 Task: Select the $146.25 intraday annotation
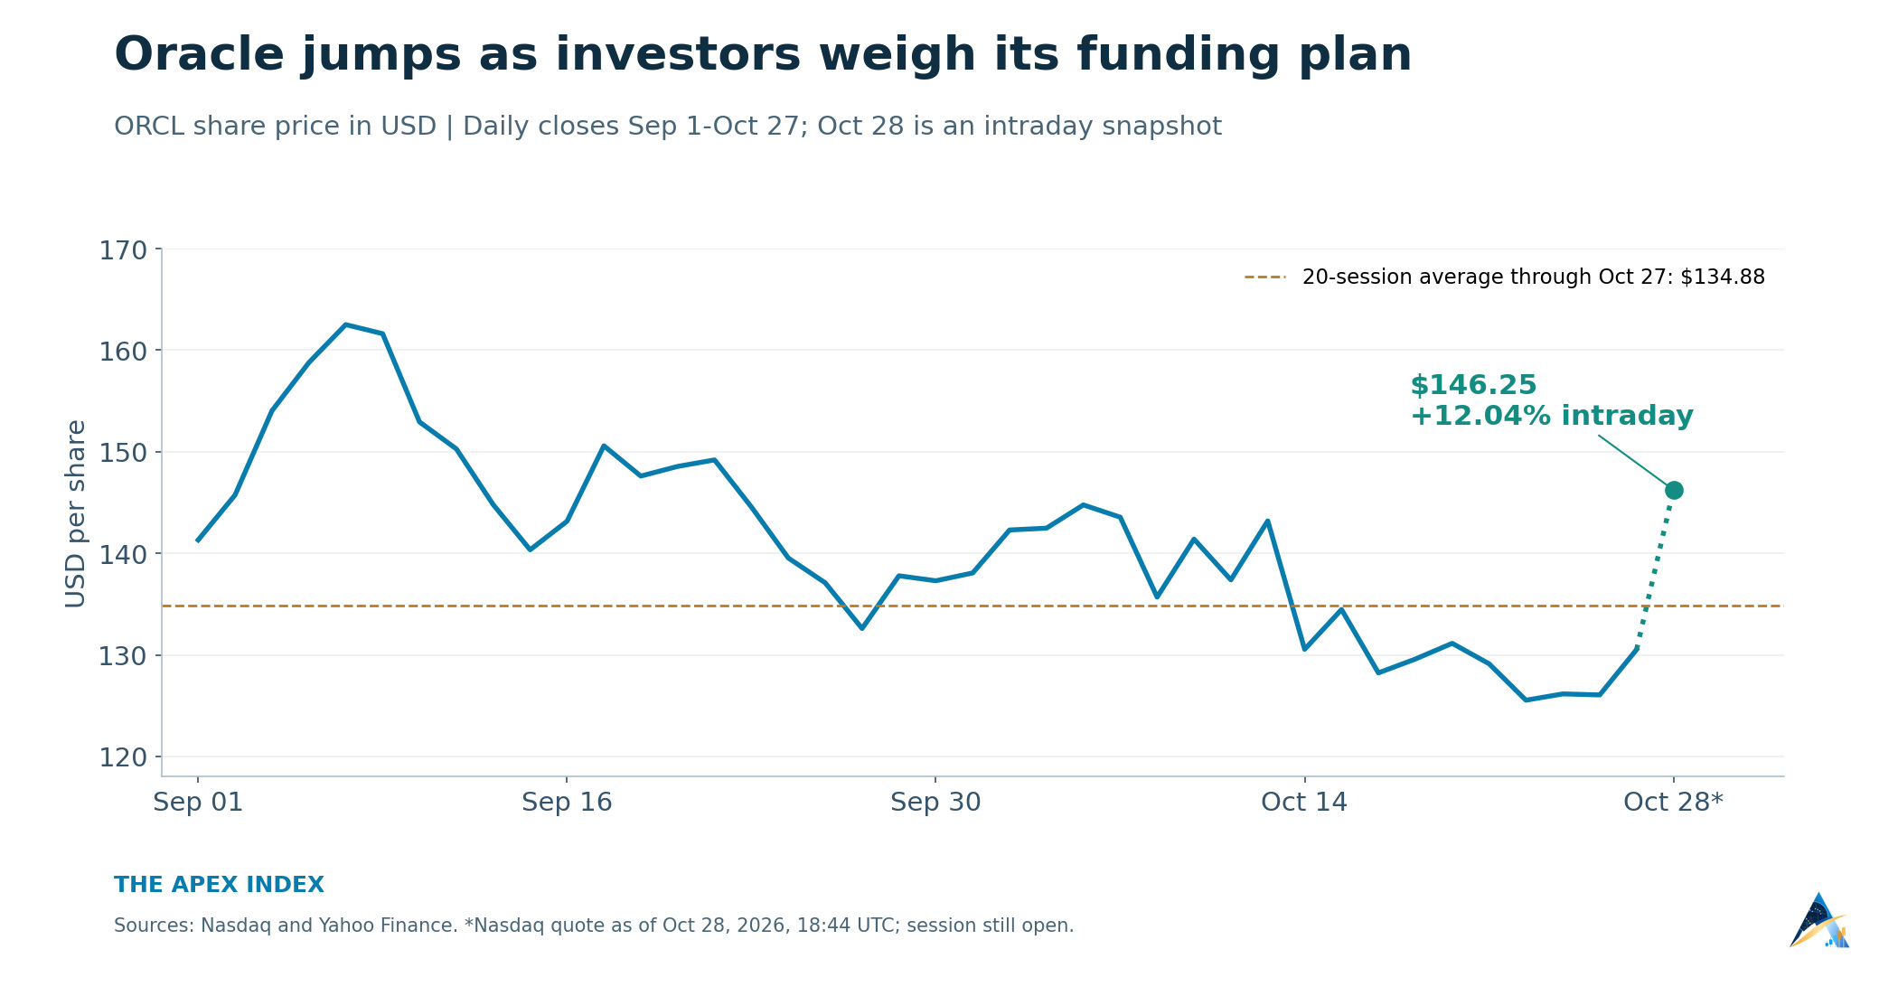[x=1473, y=386]
